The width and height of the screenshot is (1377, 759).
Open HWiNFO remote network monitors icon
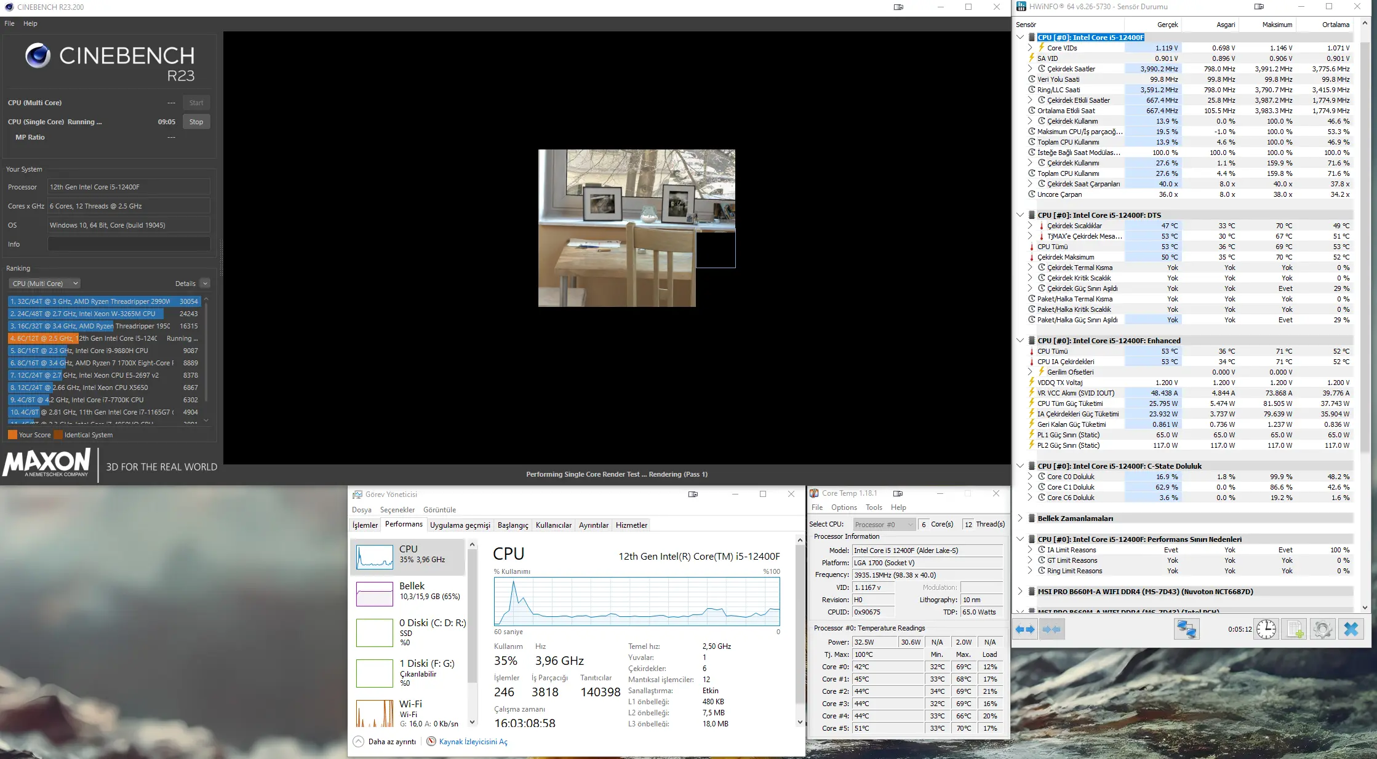coord(1186,629)
